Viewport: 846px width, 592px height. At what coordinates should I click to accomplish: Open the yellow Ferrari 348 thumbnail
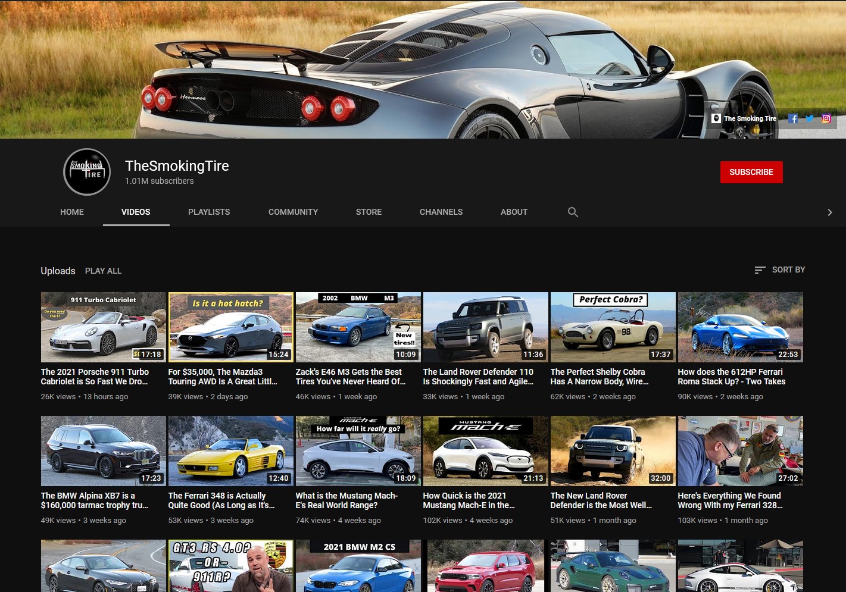coord(230,451)
